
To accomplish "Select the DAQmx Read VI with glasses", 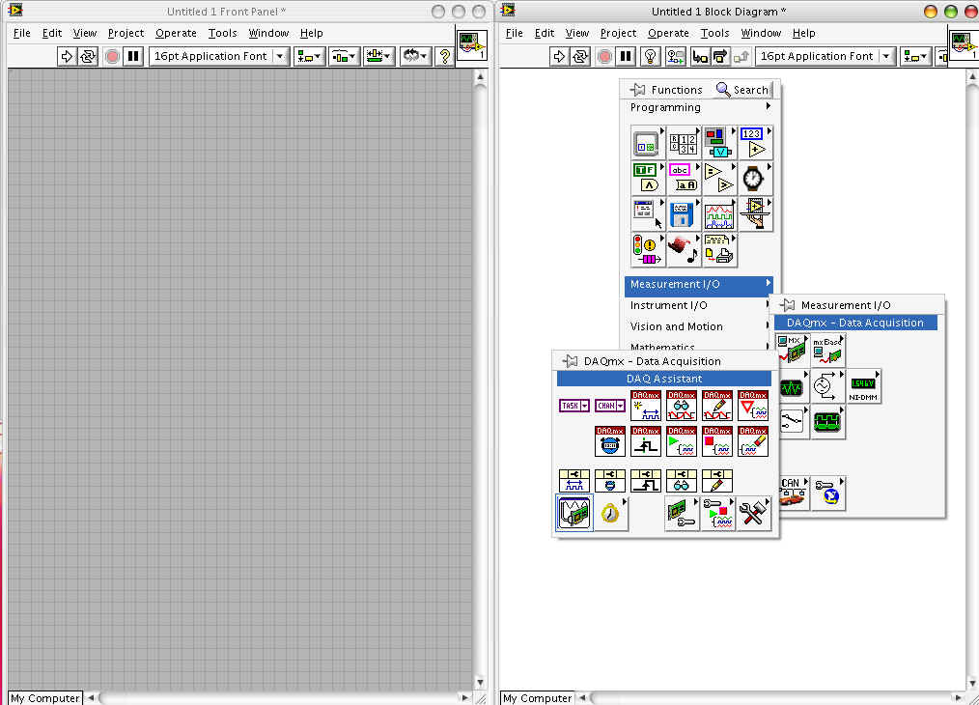I will [682, 406].
